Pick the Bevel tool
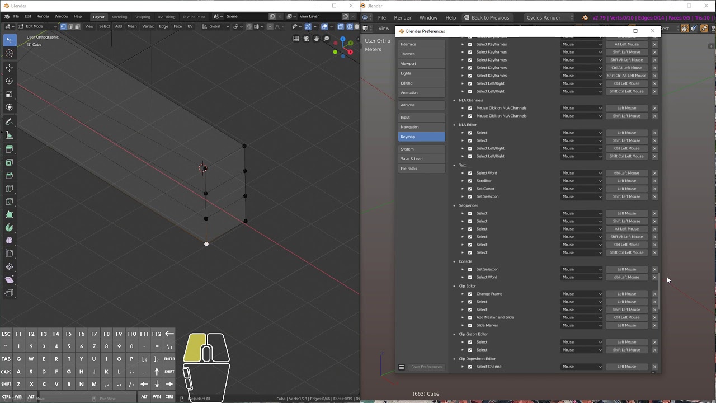716x403 pixels. pos(10,175)
